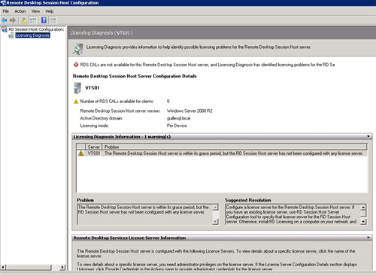Open the View menu
376x276 pixels.
35,11
